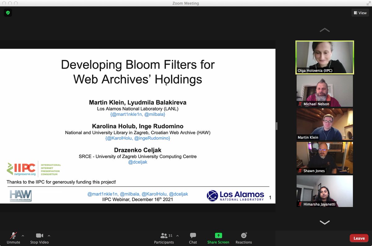Show next participants with the down chevron
The height and width of the screenshot is (246, 372).
point(325,222)
